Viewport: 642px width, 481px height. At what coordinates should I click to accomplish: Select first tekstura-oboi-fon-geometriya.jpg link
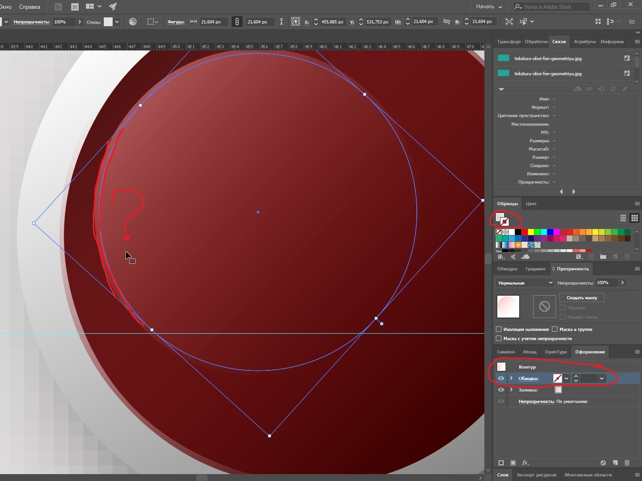point(564,58)
